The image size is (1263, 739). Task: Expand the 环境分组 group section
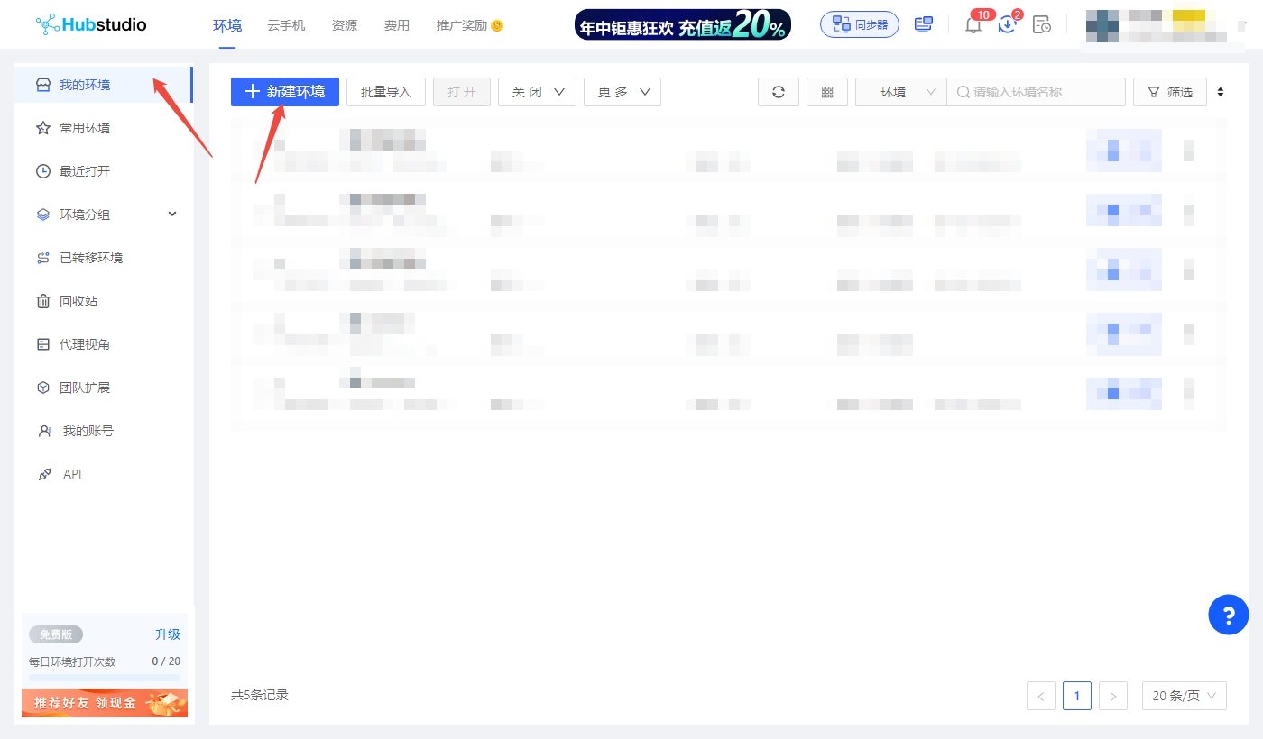(x=172, y=214)
